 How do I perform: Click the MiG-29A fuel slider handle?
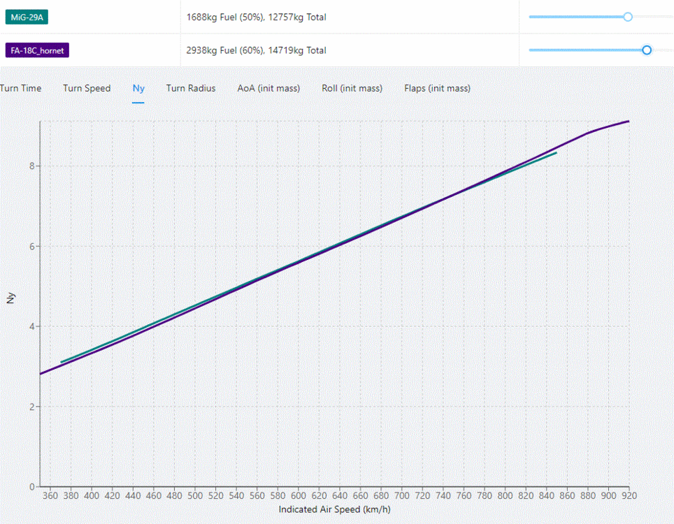[x=627, y=17]
